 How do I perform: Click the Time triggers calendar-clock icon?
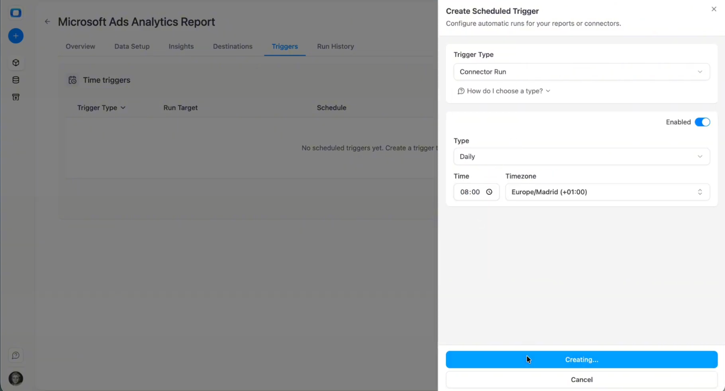(72, 80)
